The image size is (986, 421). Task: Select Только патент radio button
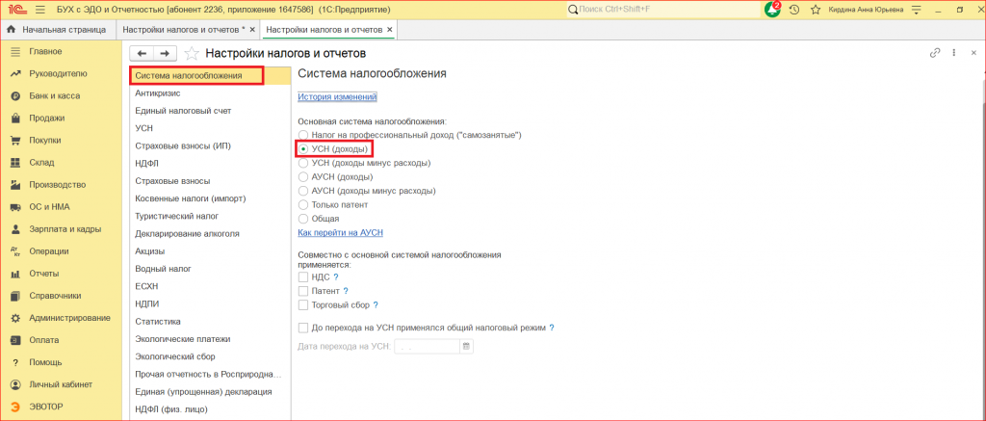click(303, 204)
